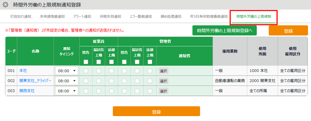Click the 2000 関東支社 affiliation cell
This screenshot has height=121, width=311.
(x=262, y=81)
